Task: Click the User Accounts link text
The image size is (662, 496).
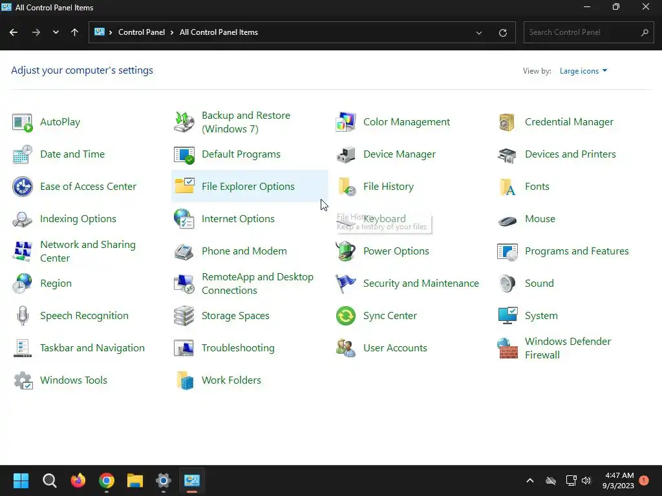Action: pyautogui.click(x=395, y=348)
